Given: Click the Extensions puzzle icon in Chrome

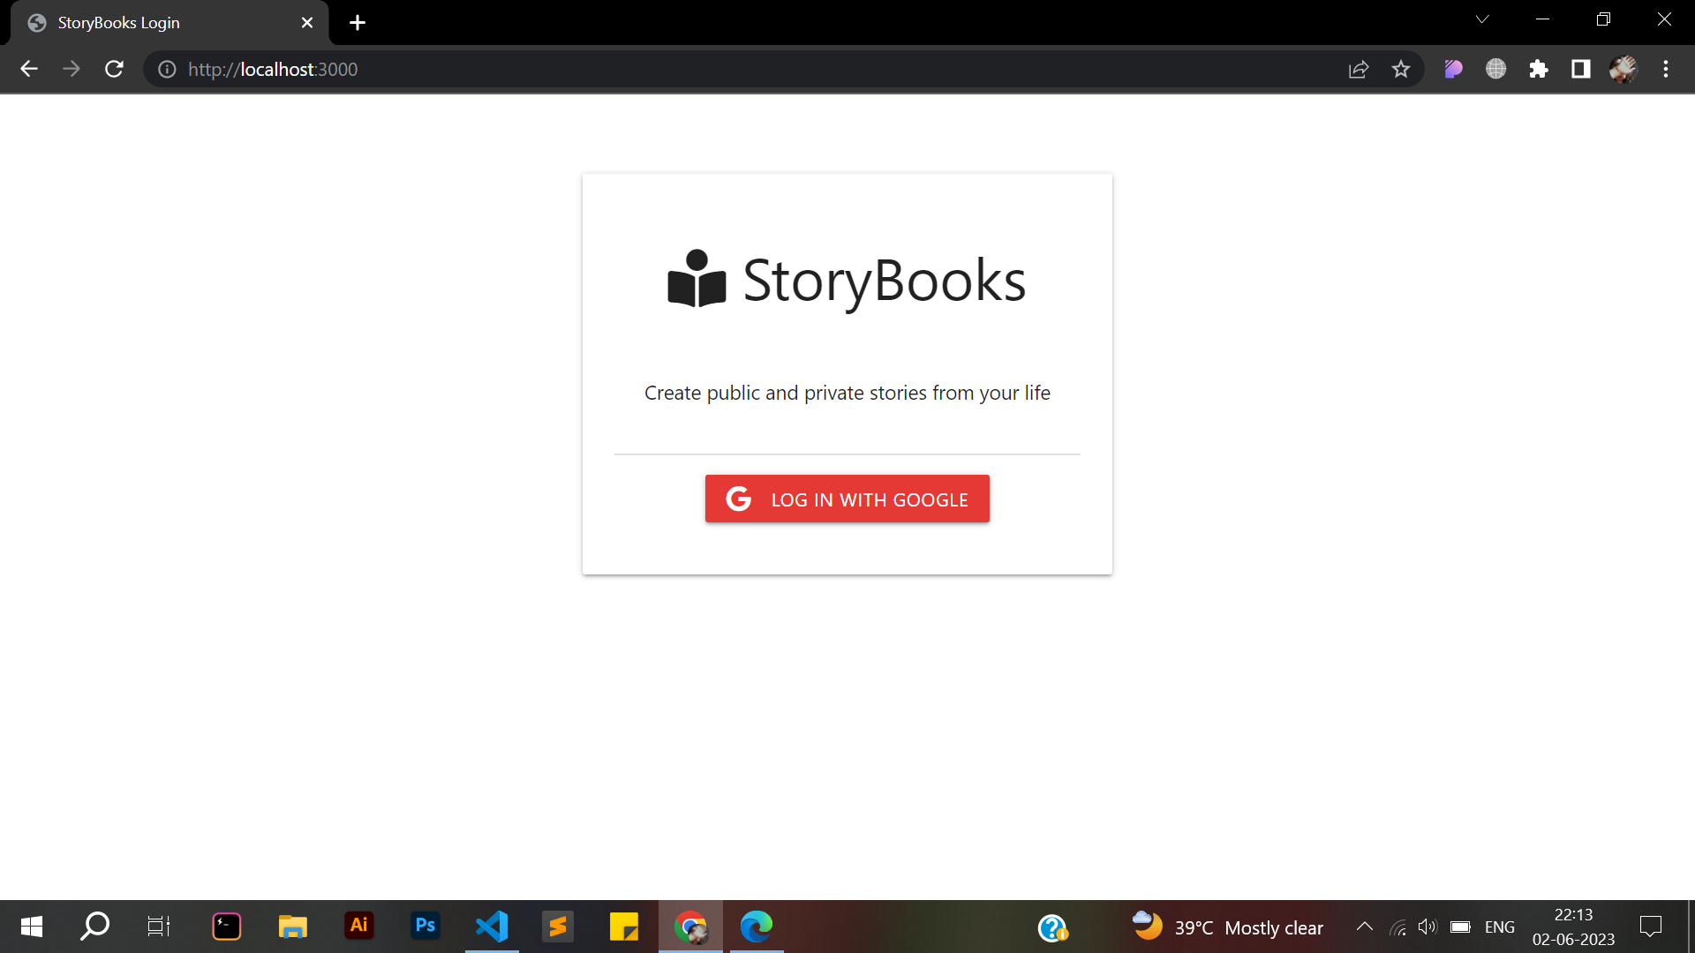Looking at the screenshot, I should tap(1539, 69).
